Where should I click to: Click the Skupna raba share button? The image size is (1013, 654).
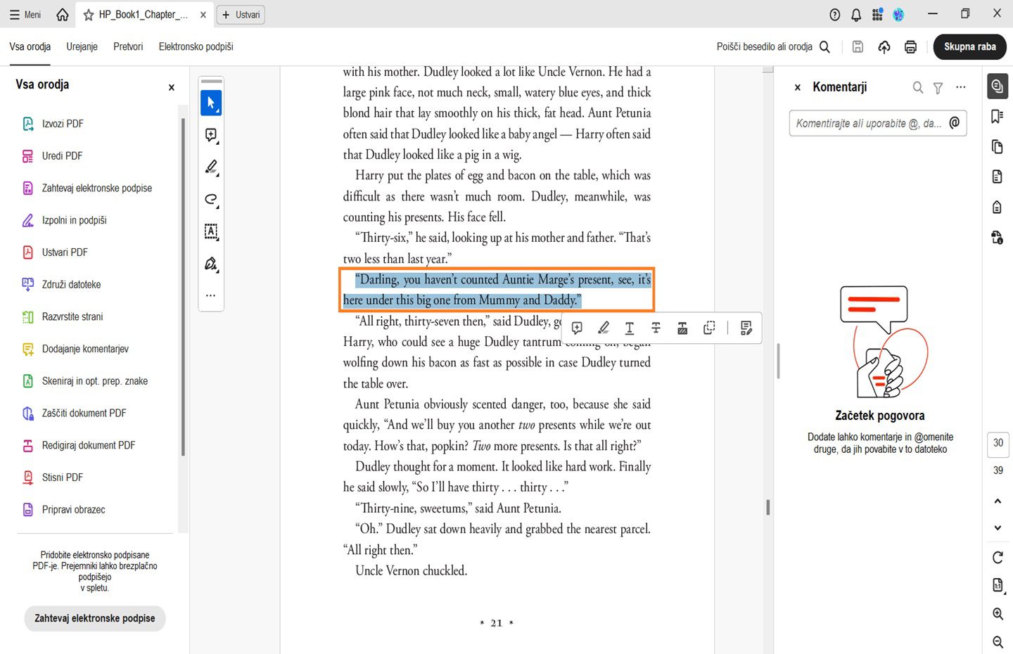click(x=970, y=46)
